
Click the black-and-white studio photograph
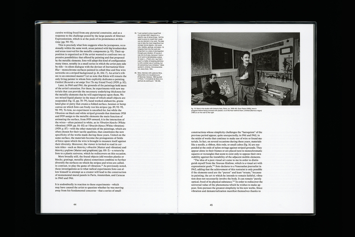click(x=245, y=69)
